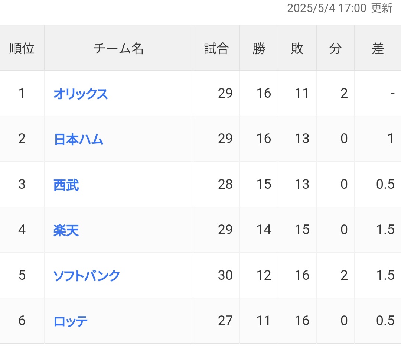
Task: Open the ソフトバンク team link
Action: tap(87, 276)
